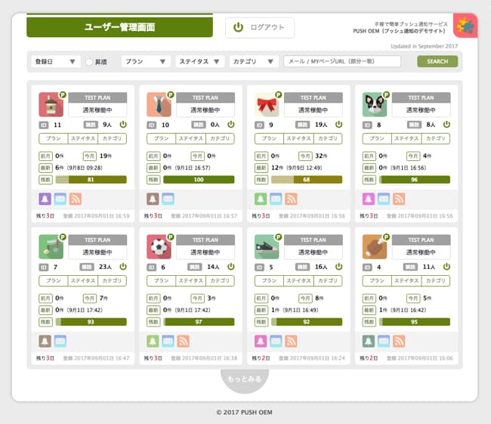This screenshot has width=491, height=424.
Task: Toggle power switch on user 8 card
Action: click(x=446, y=125)
